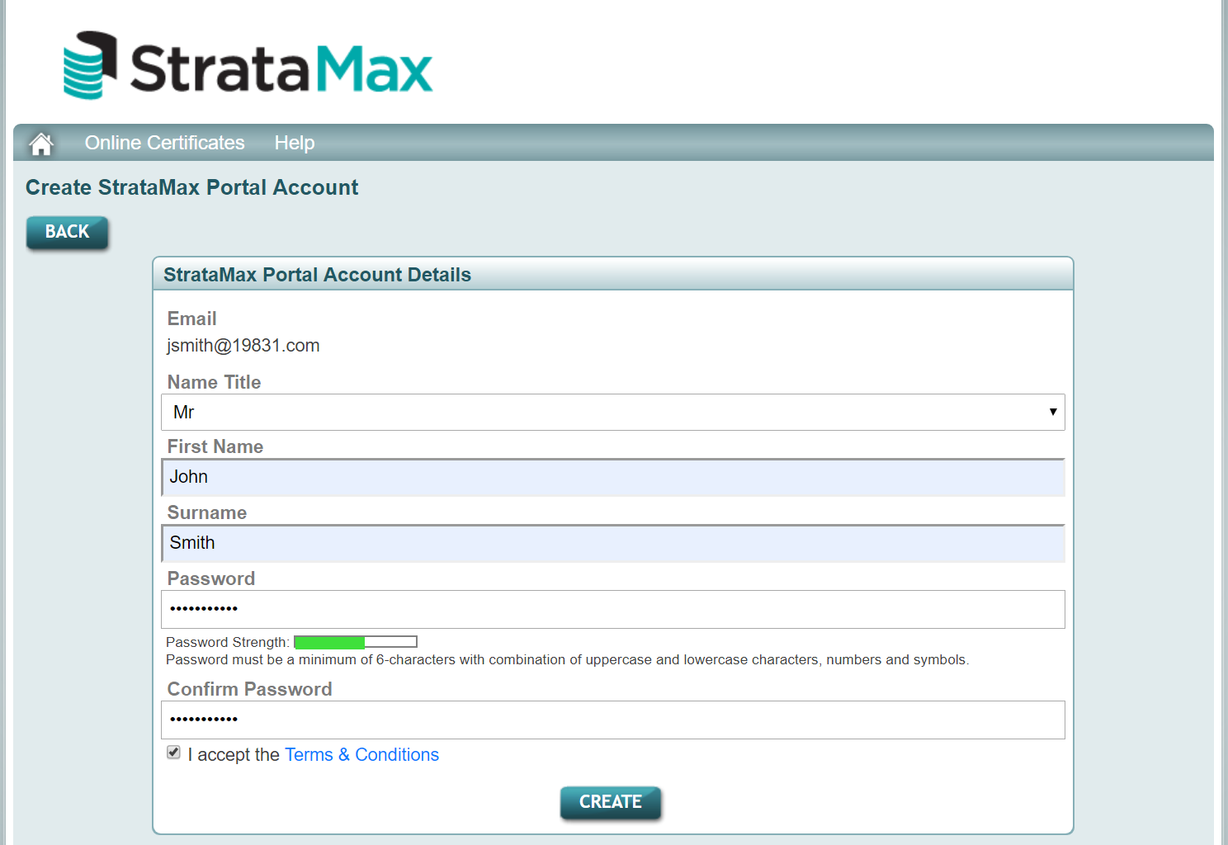Click the Password Strength meter

pyautogui.click(x=356, y=642)
